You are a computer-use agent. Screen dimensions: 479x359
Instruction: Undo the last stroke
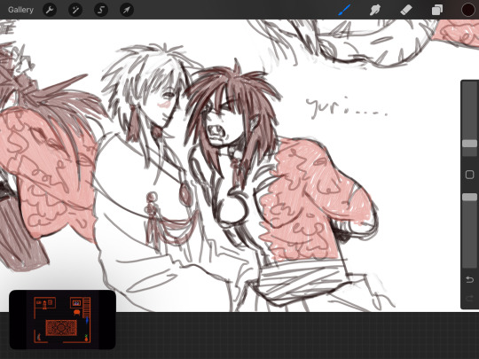(469, 279)
